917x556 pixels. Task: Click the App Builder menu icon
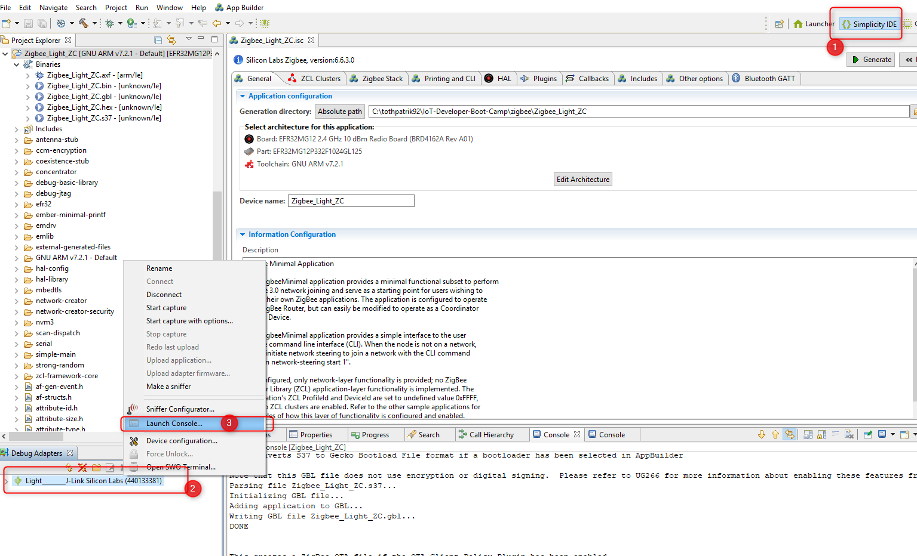[x=219, y=7]
